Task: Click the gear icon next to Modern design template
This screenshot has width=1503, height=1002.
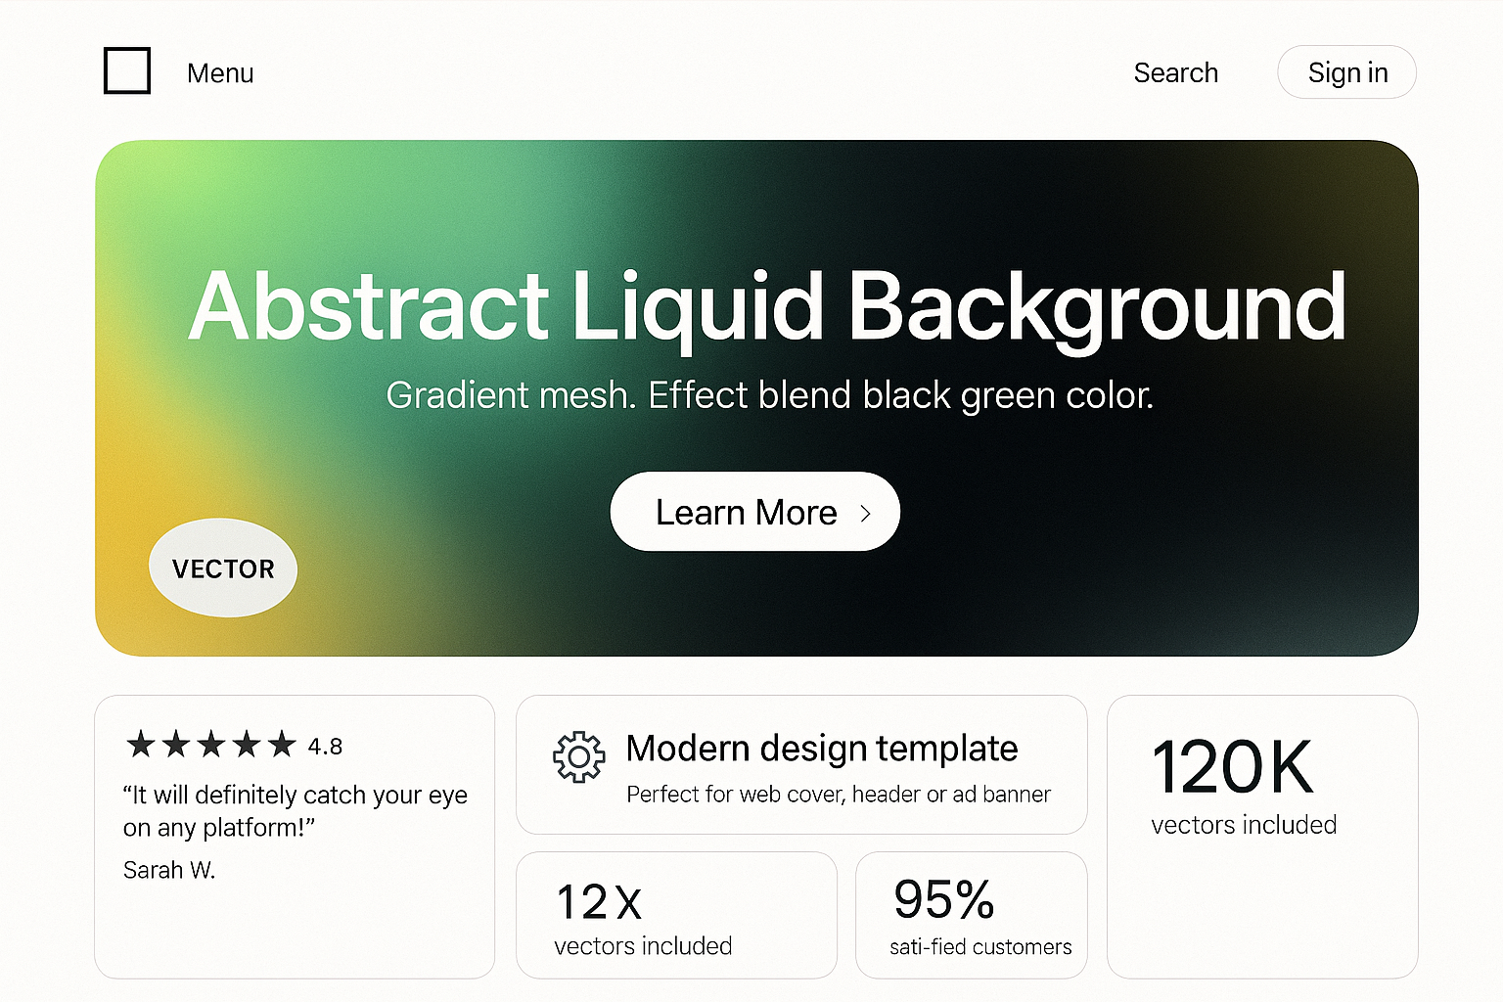Action: coord(578,757)
